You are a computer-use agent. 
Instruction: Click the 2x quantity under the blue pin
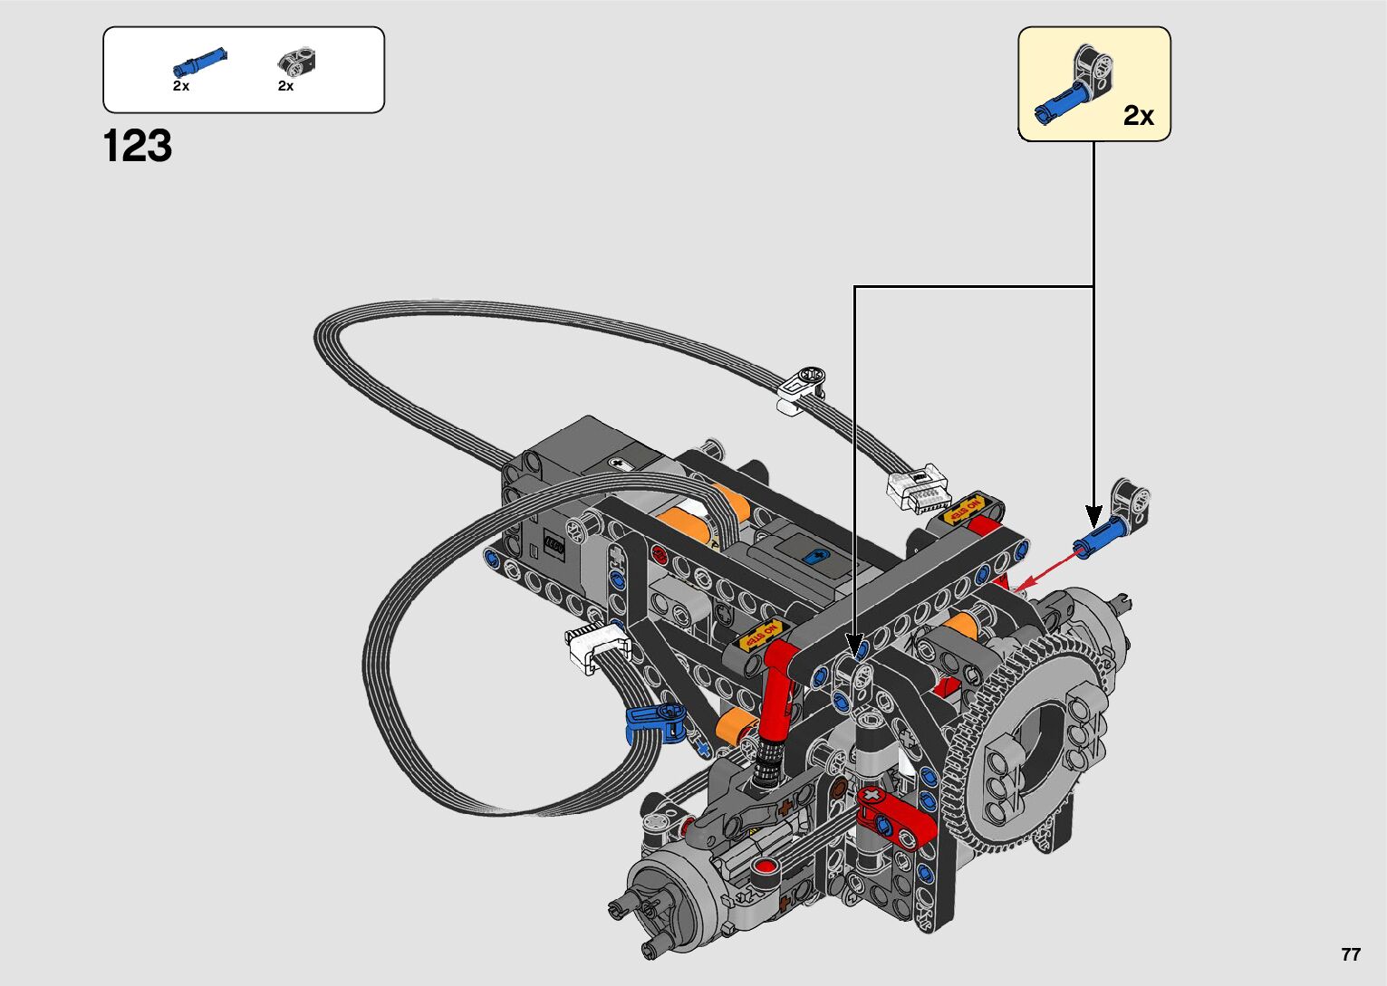tap(181, 86)
